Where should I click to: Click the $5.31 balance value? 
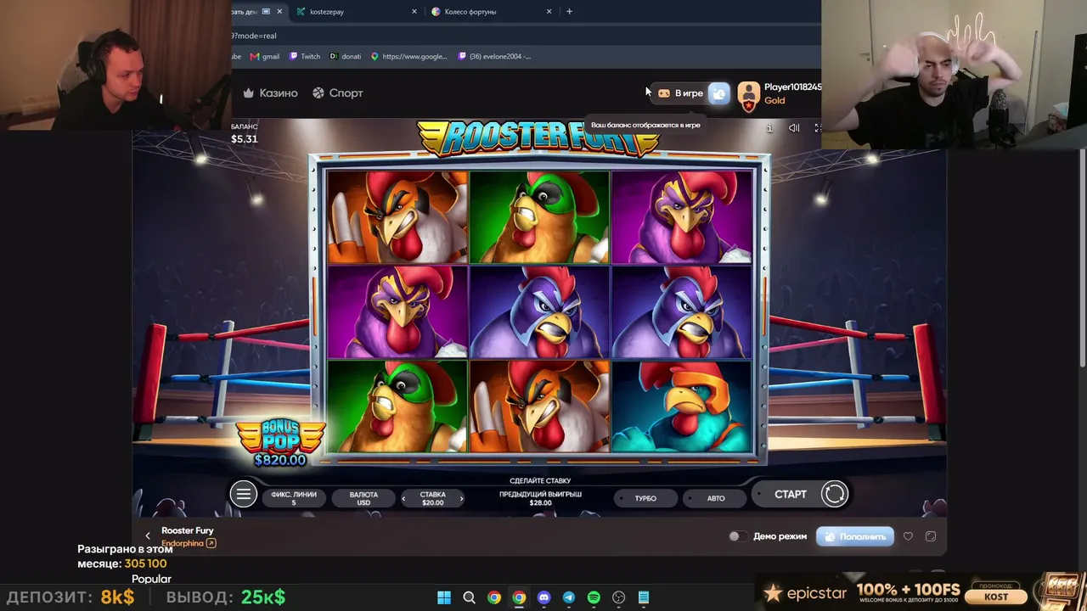[x=244, y=139]
